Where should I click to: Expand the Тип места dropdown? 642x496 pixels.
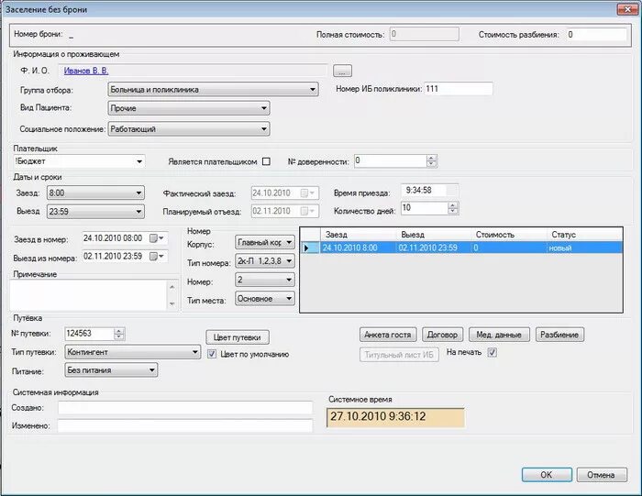click(x=265, y=299)
